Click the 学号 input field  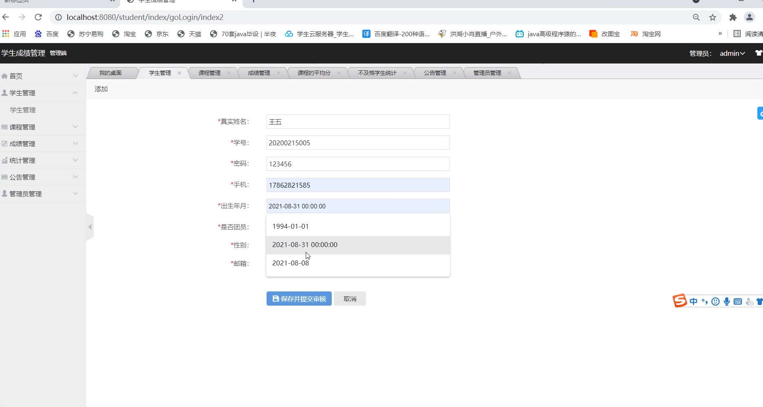pyautogui.click(x=358, y=143)
